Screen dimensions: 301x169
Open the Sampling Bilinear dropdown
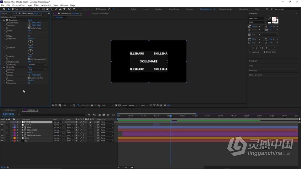(37, 64)
